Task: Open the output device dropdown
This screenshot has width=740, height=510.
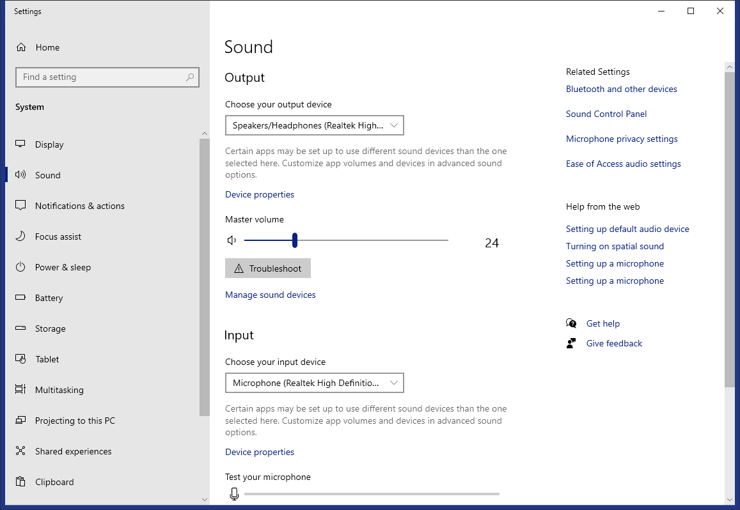Action: pyautogui.click(x=314, y=125)
